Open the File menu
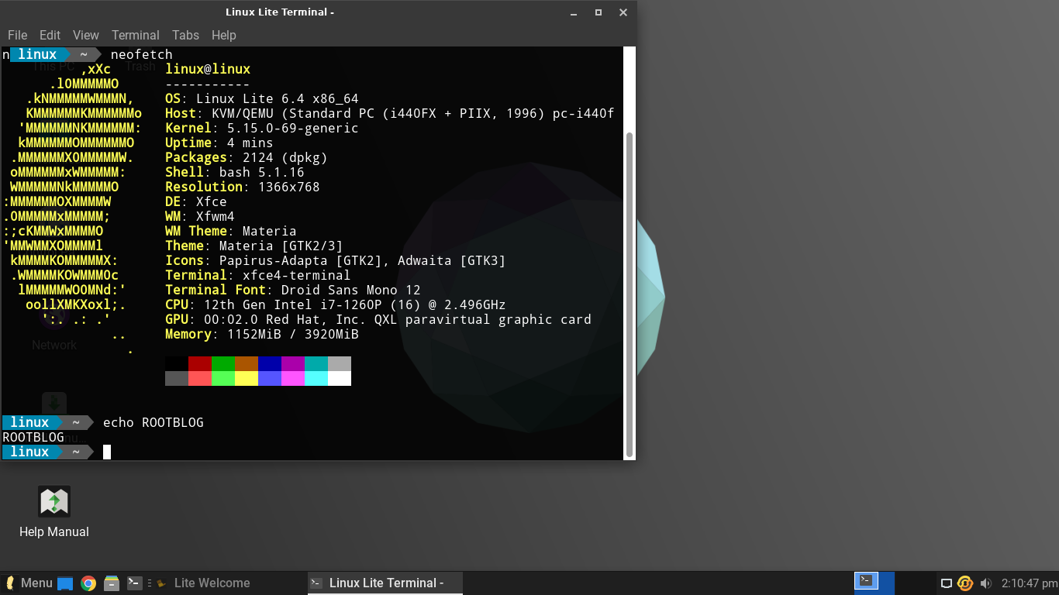The height and width of the screenshot is (595, 1059). (17, 35)
